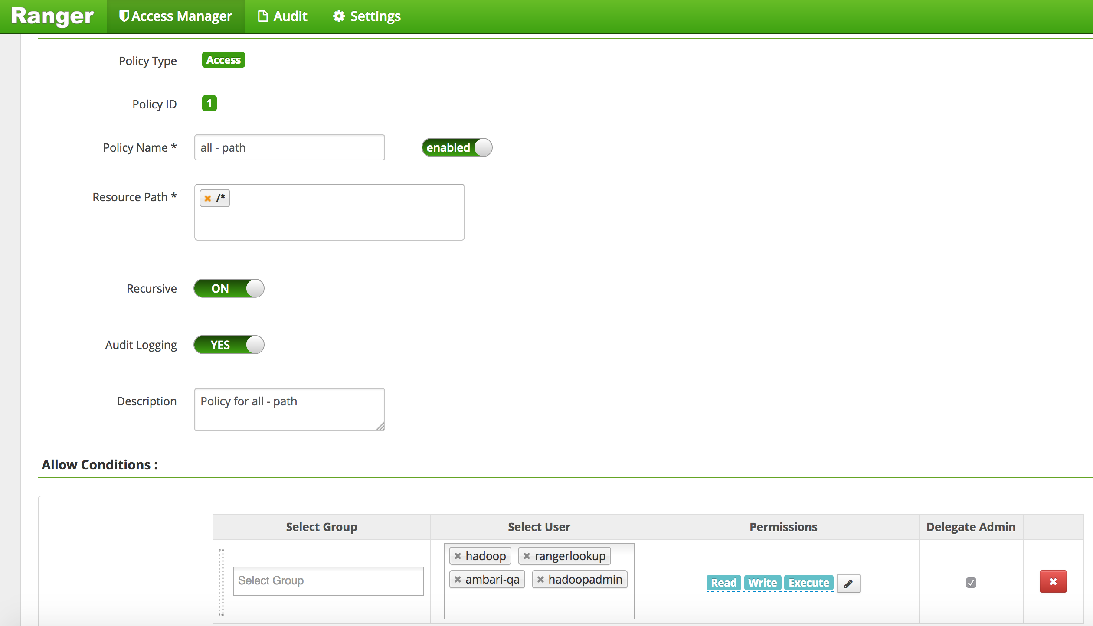Click into the Policy Name field
This screenshot has width=1093, height=626.
(x=289, y=148)
